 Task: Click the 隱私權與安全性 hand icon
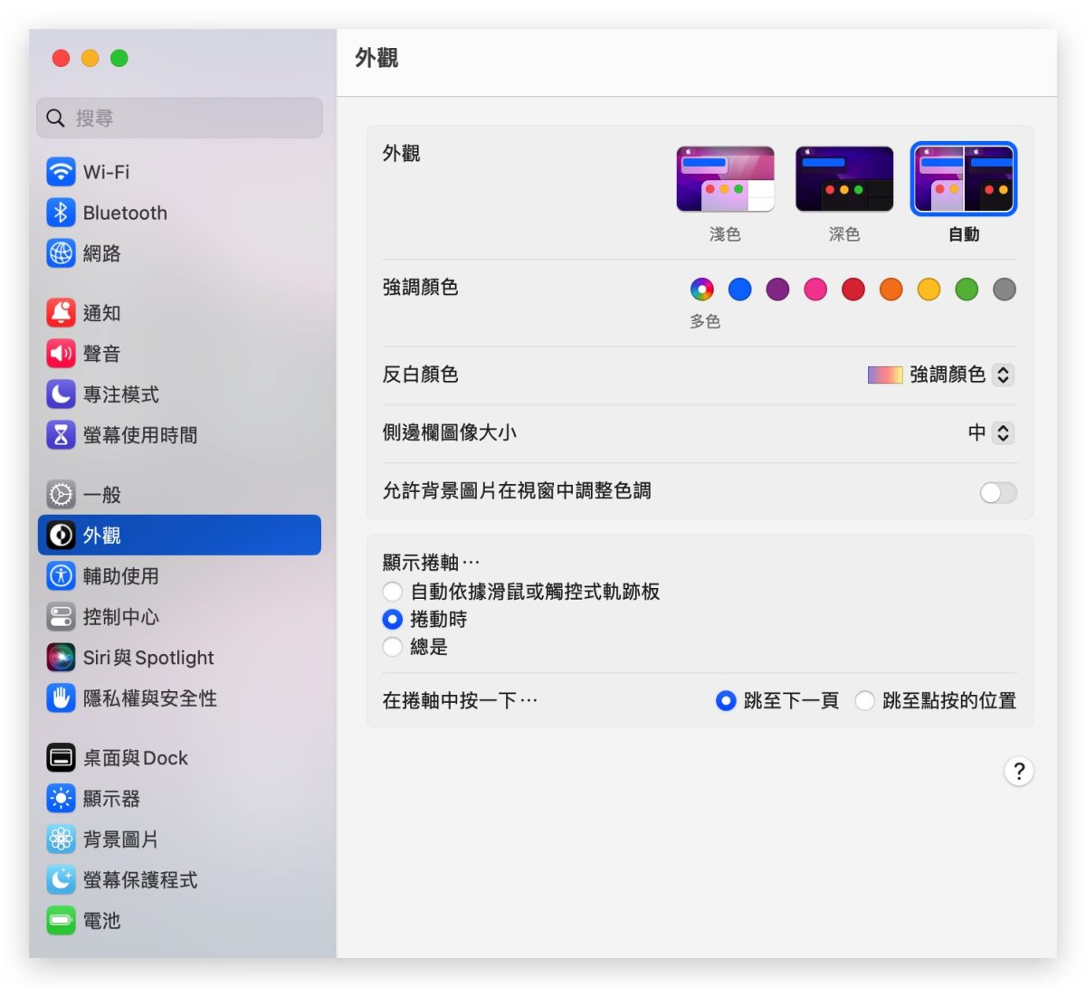61,698
